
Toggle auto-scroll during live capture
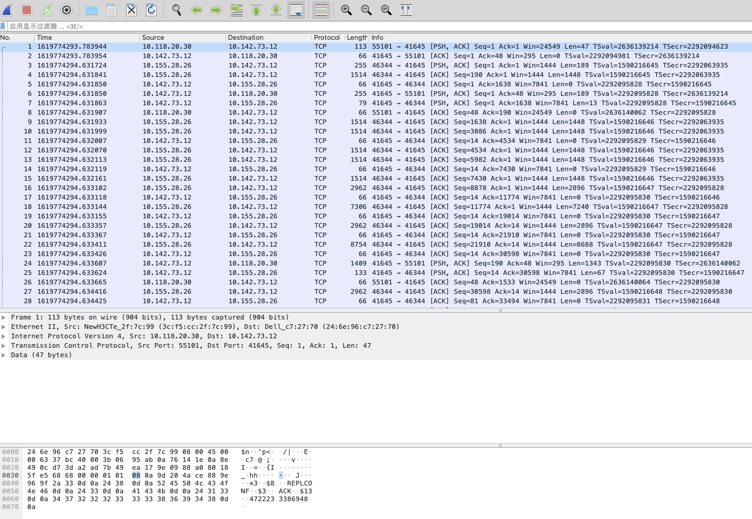pyautogui.click(x=296, y=9)
